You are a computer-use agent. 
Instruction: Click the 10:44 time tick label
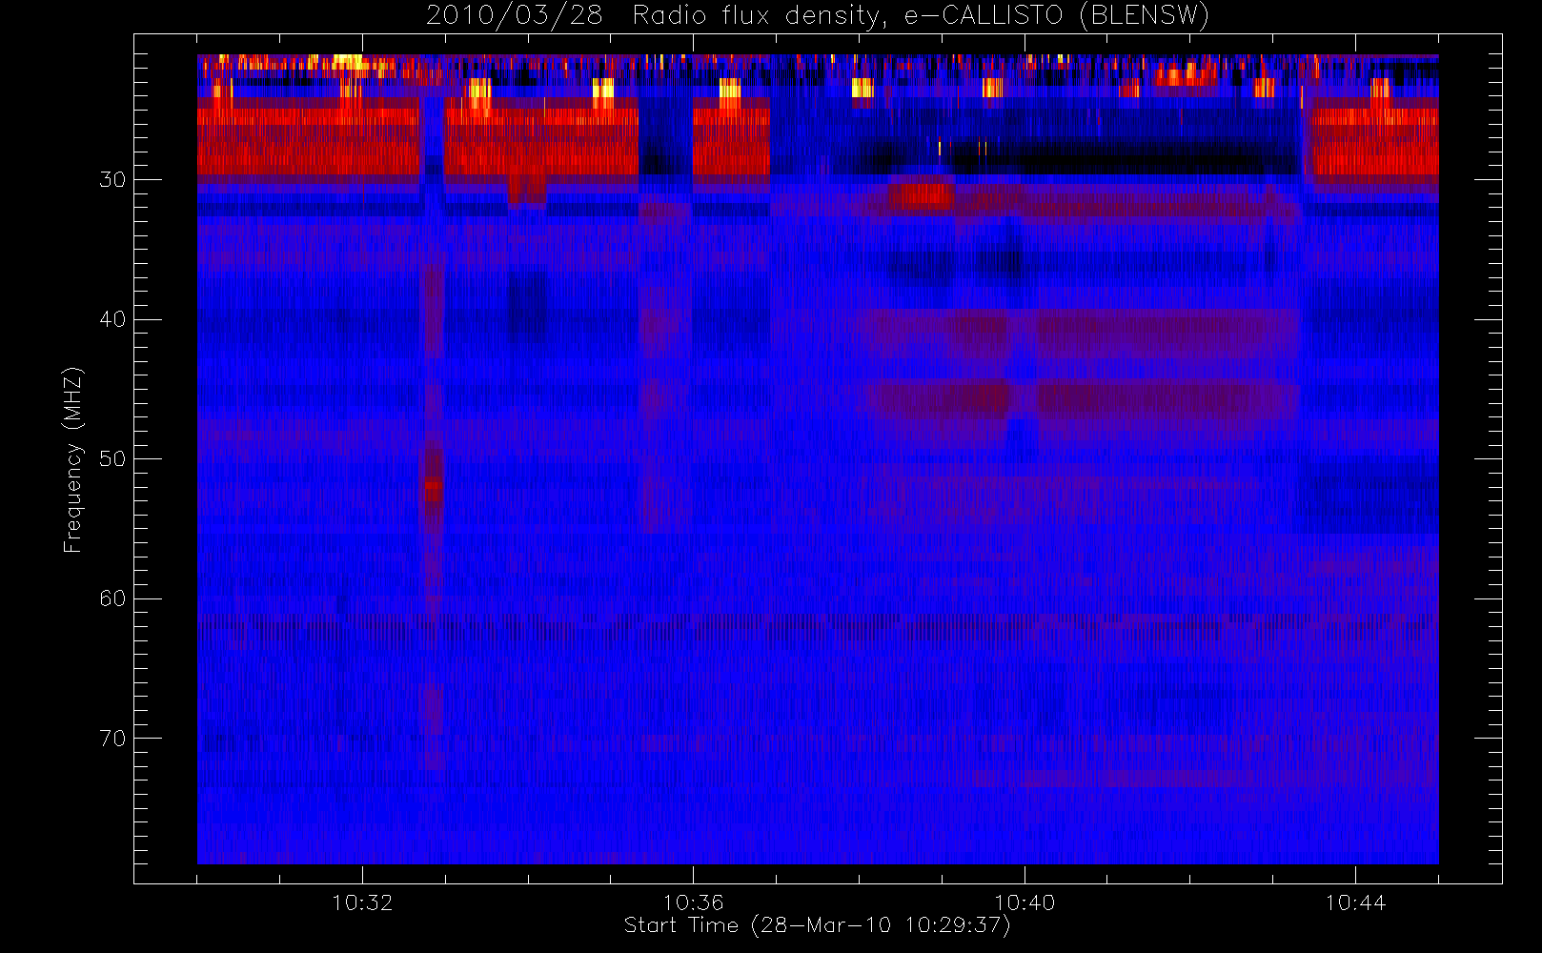click(x=1355, y=902)
